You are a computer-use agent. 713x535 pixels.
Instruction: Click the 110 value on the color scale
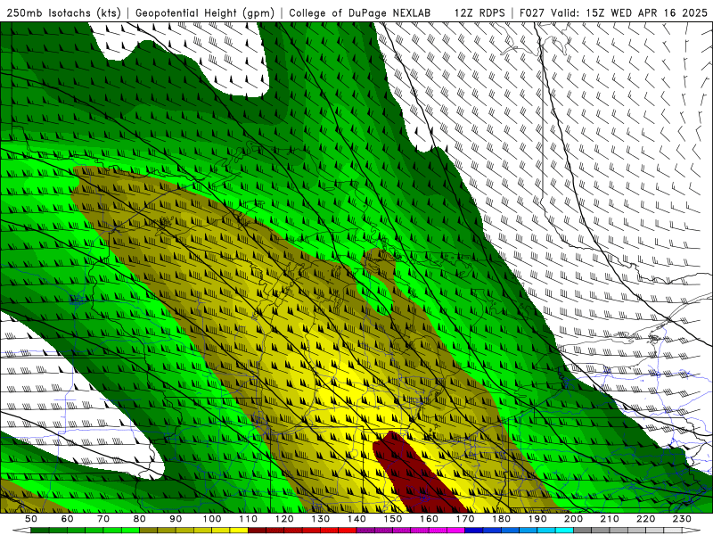248,519
